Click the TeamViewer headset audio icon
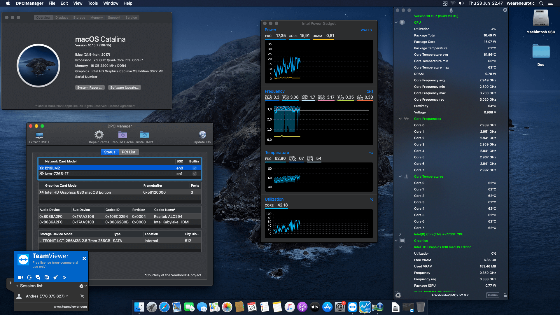560x315 pixels. [x=29, y=277]
